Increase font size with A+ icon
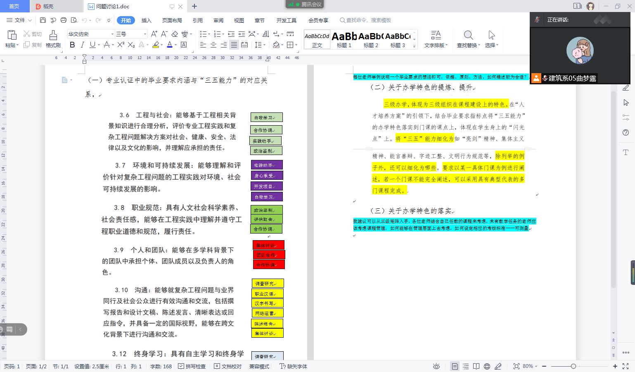This screenshot has height=372, width=635. coord(154,34)
